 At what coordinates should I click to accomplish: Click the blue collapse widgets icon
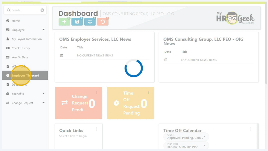(x=90, y=22)
